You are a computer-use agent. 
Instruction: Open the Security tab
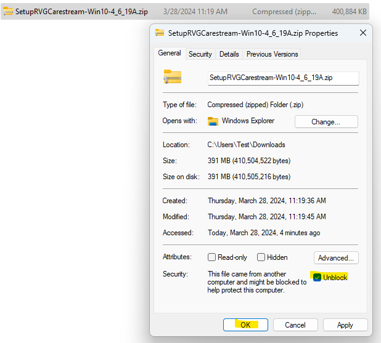point(200,54)
